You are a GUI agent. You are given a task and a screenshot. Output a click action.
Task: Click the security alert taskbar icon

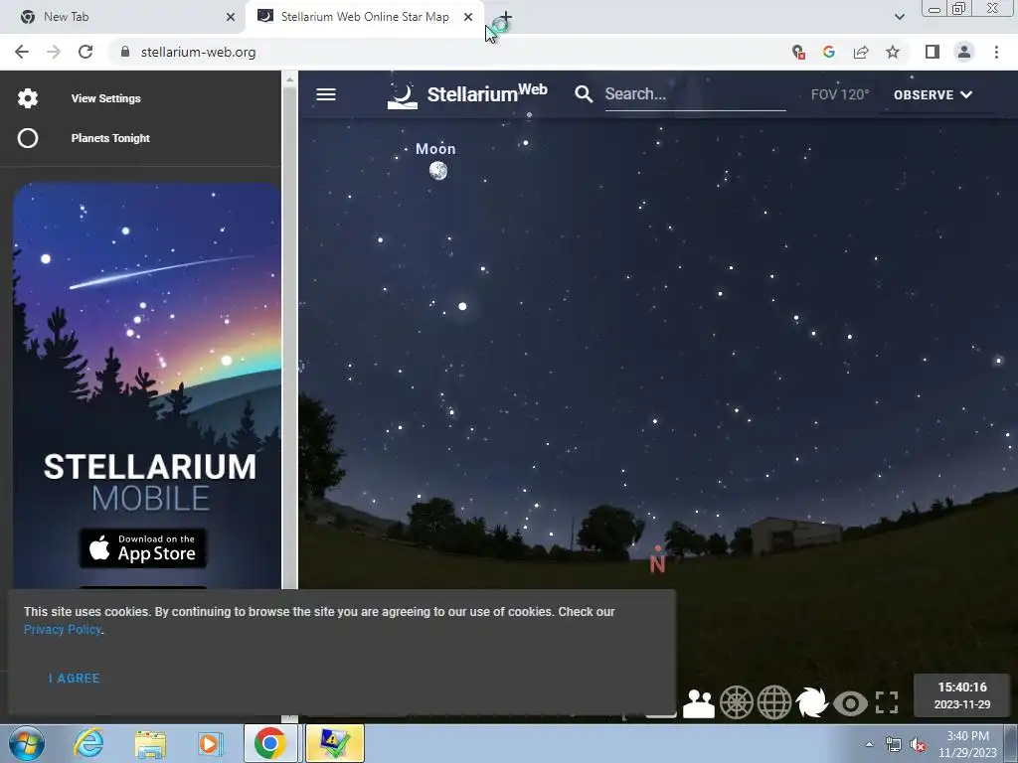[334, 743]
